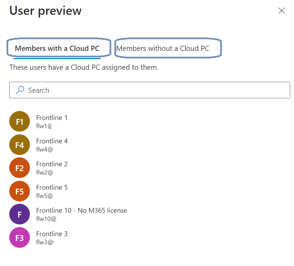Click the F4 avatar icon
The width and height of the screenshot is (294, 266).
[20, 145]
